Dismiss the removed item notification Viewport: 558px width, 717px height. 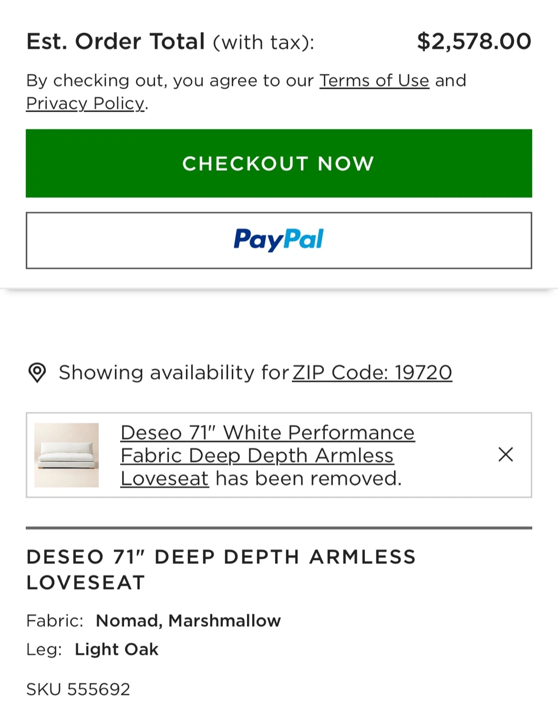[506, 454]
